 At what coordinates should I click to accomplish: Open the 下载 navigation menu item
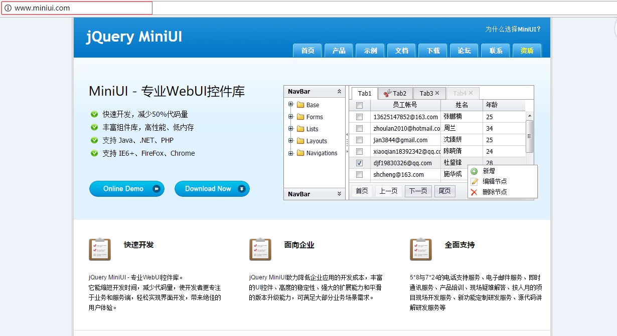coord(432,50)
